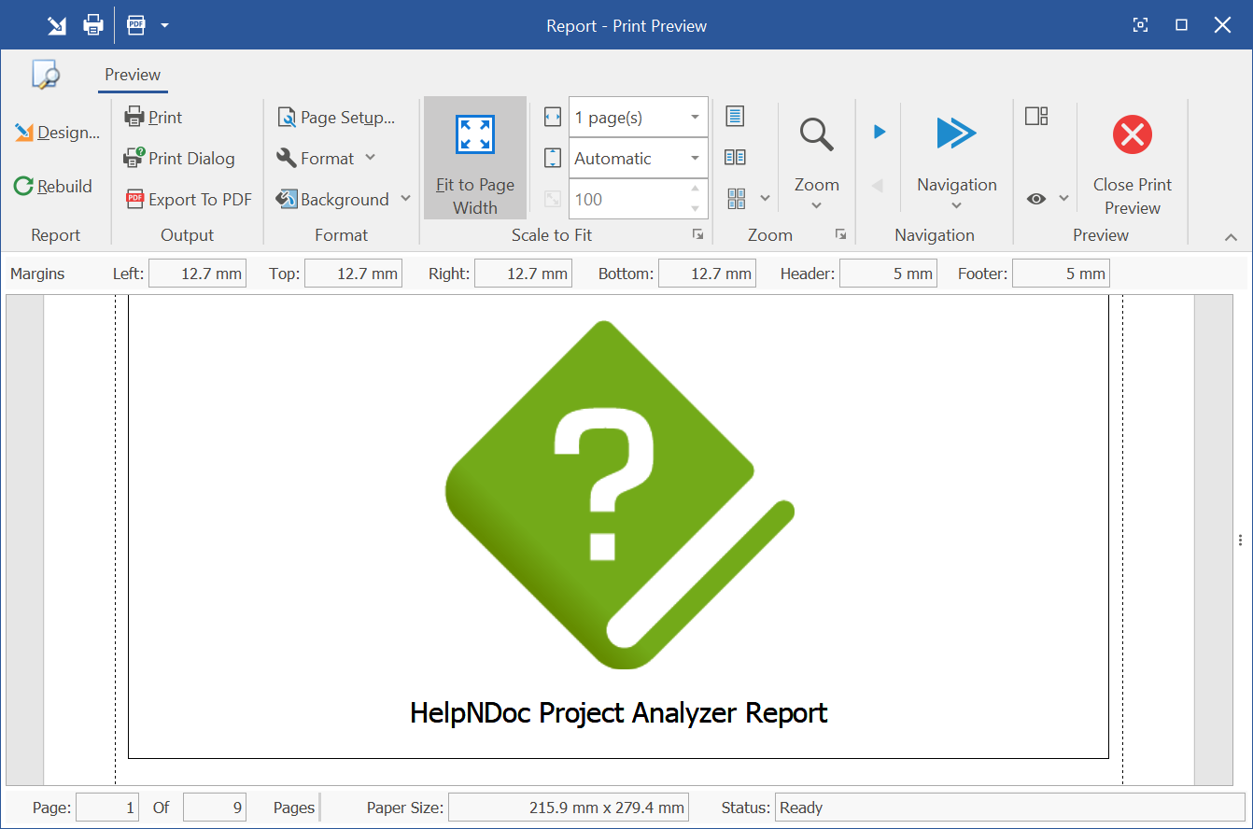Select single page view icon
This screenshot has height=829, width=1253.
[x=736, y=117]
